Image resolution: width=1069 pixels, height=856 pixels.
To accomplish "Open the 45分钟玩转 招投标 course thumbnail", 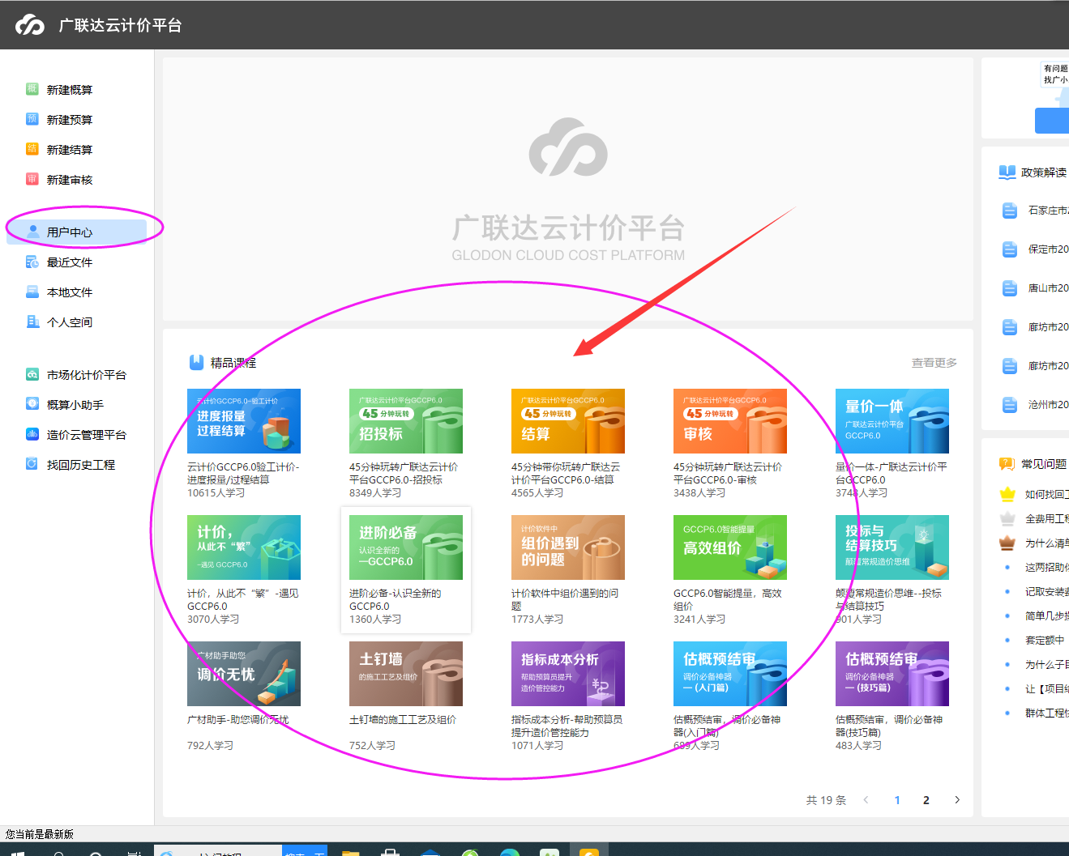I will [406, 421].
